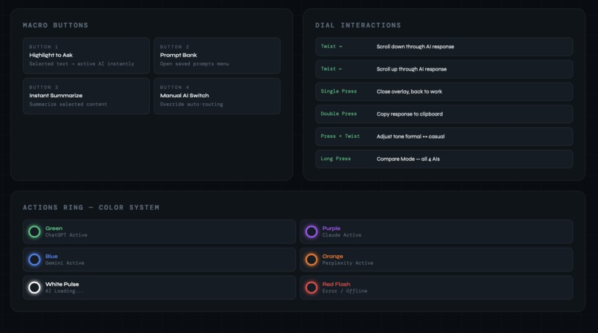
Task: Click the Scroll up through AI response row
Action: [444, 69]
